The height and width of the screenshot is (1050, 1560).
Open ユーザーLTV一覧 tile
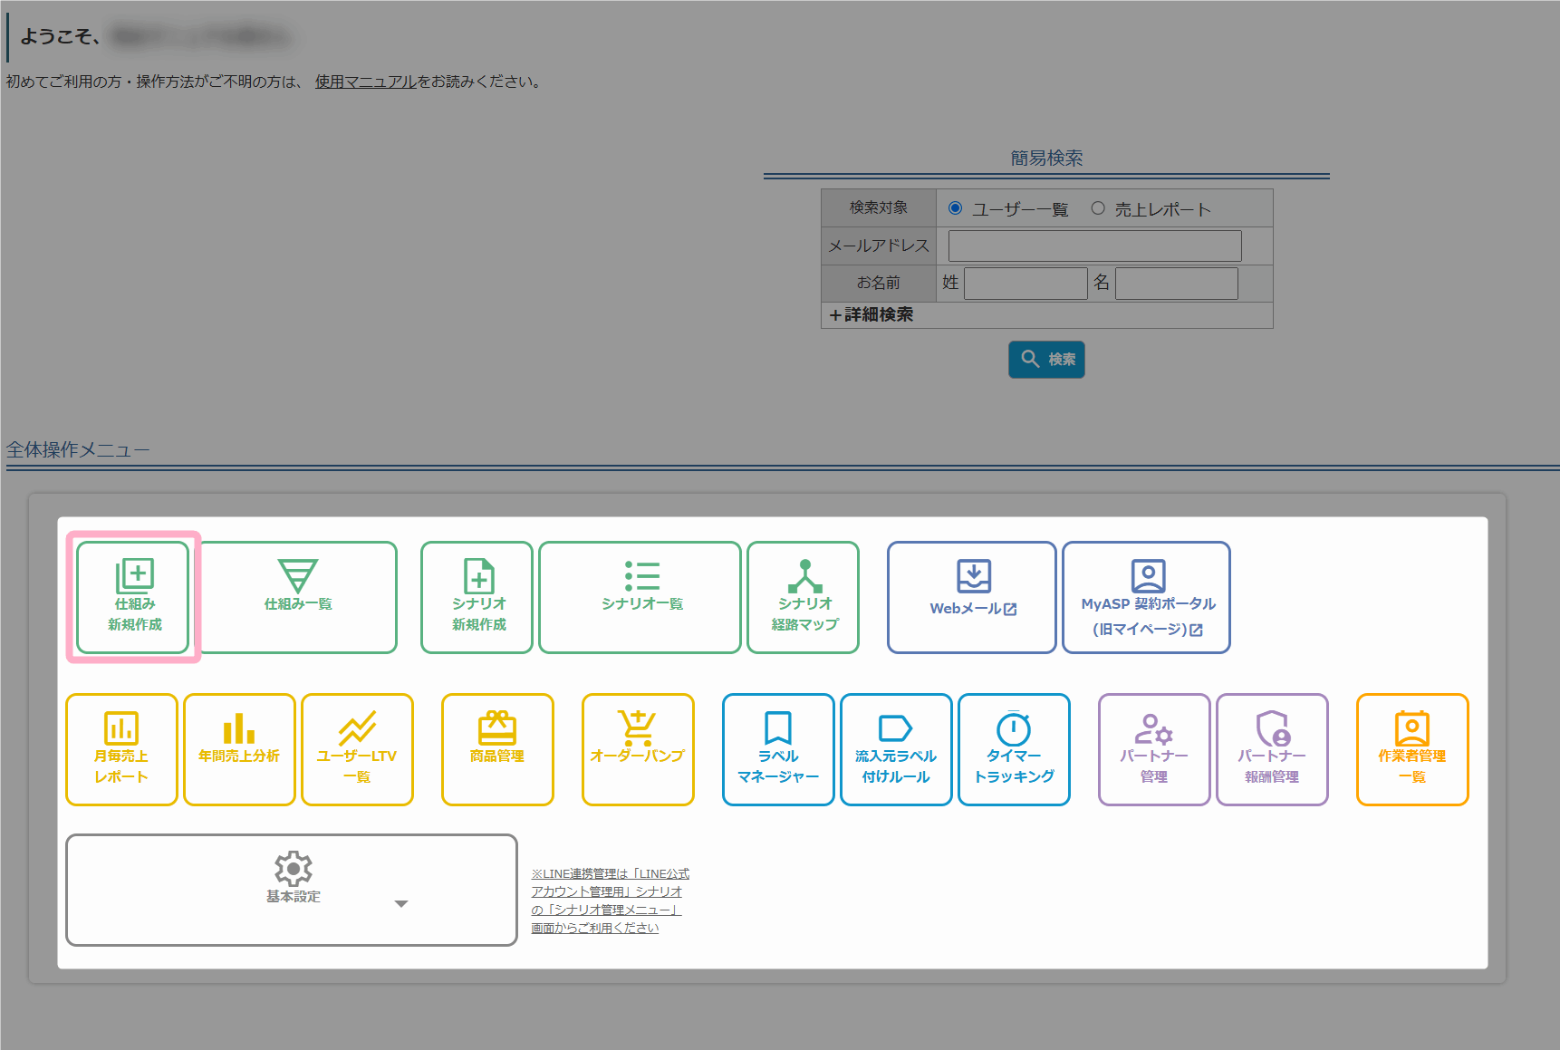pyautogui.click(x=357, y=749)
